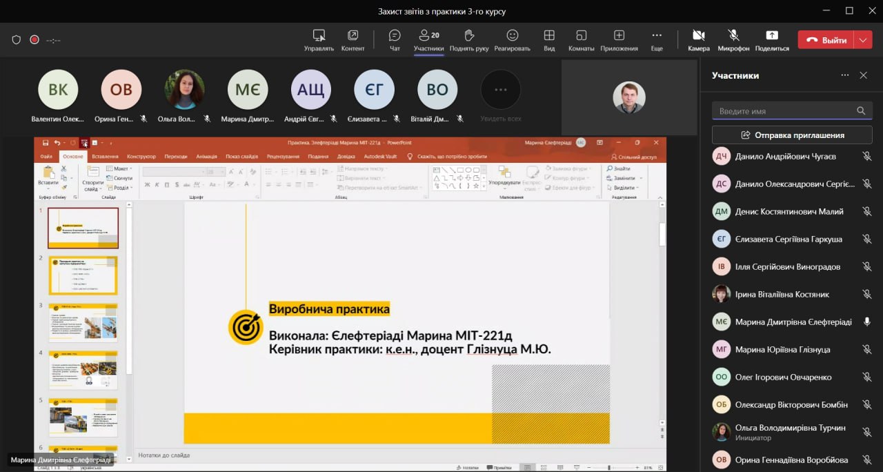Open Participants panel more options
The height and width of the screenshot is (472, 883).
(x=844, y=75)
